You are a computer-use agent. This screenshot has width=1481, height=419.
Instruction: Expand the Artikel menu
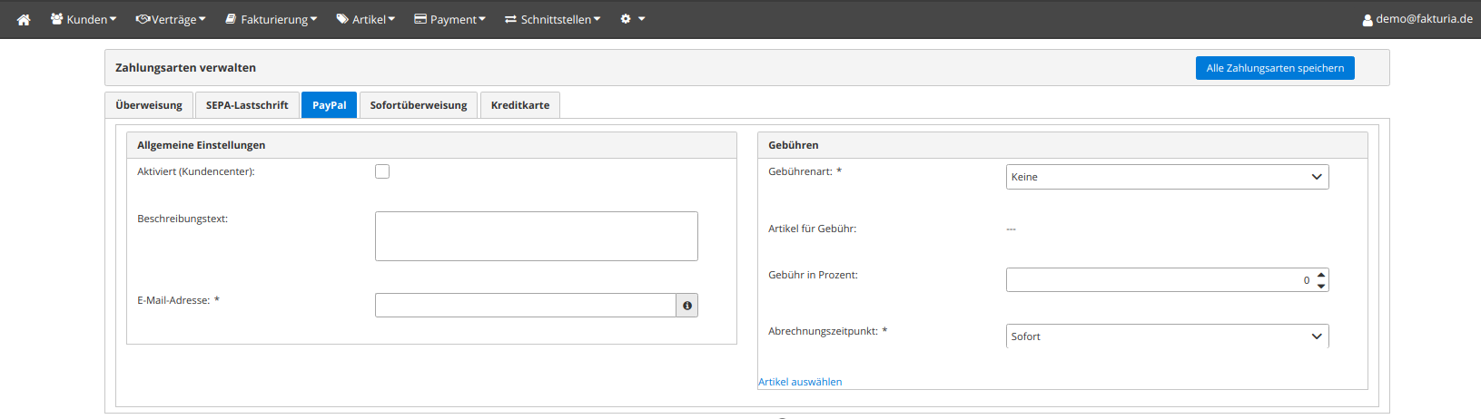(x=366, y=19)
